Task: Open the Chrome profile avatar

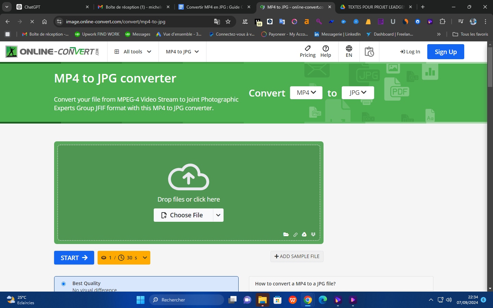Action: click(x=473, y=22)
